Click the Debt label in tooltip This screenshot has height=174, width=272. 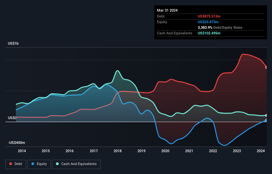point(161,16)
